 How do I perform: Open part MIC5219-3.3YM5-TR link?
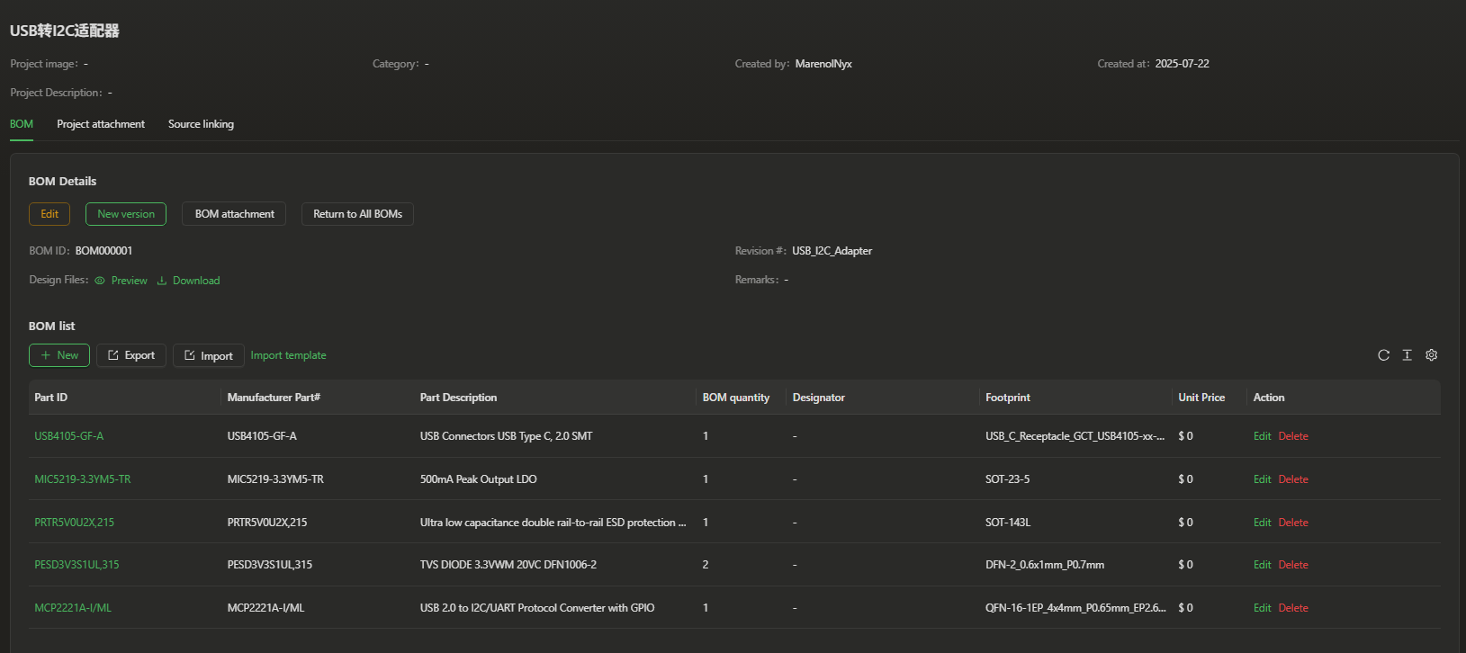click(83, 479)
